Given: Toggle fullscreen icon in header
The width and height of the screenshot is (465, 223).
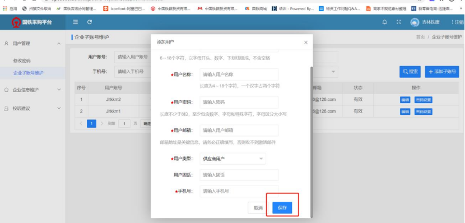Looking at the screenshot, I should 399,22.
